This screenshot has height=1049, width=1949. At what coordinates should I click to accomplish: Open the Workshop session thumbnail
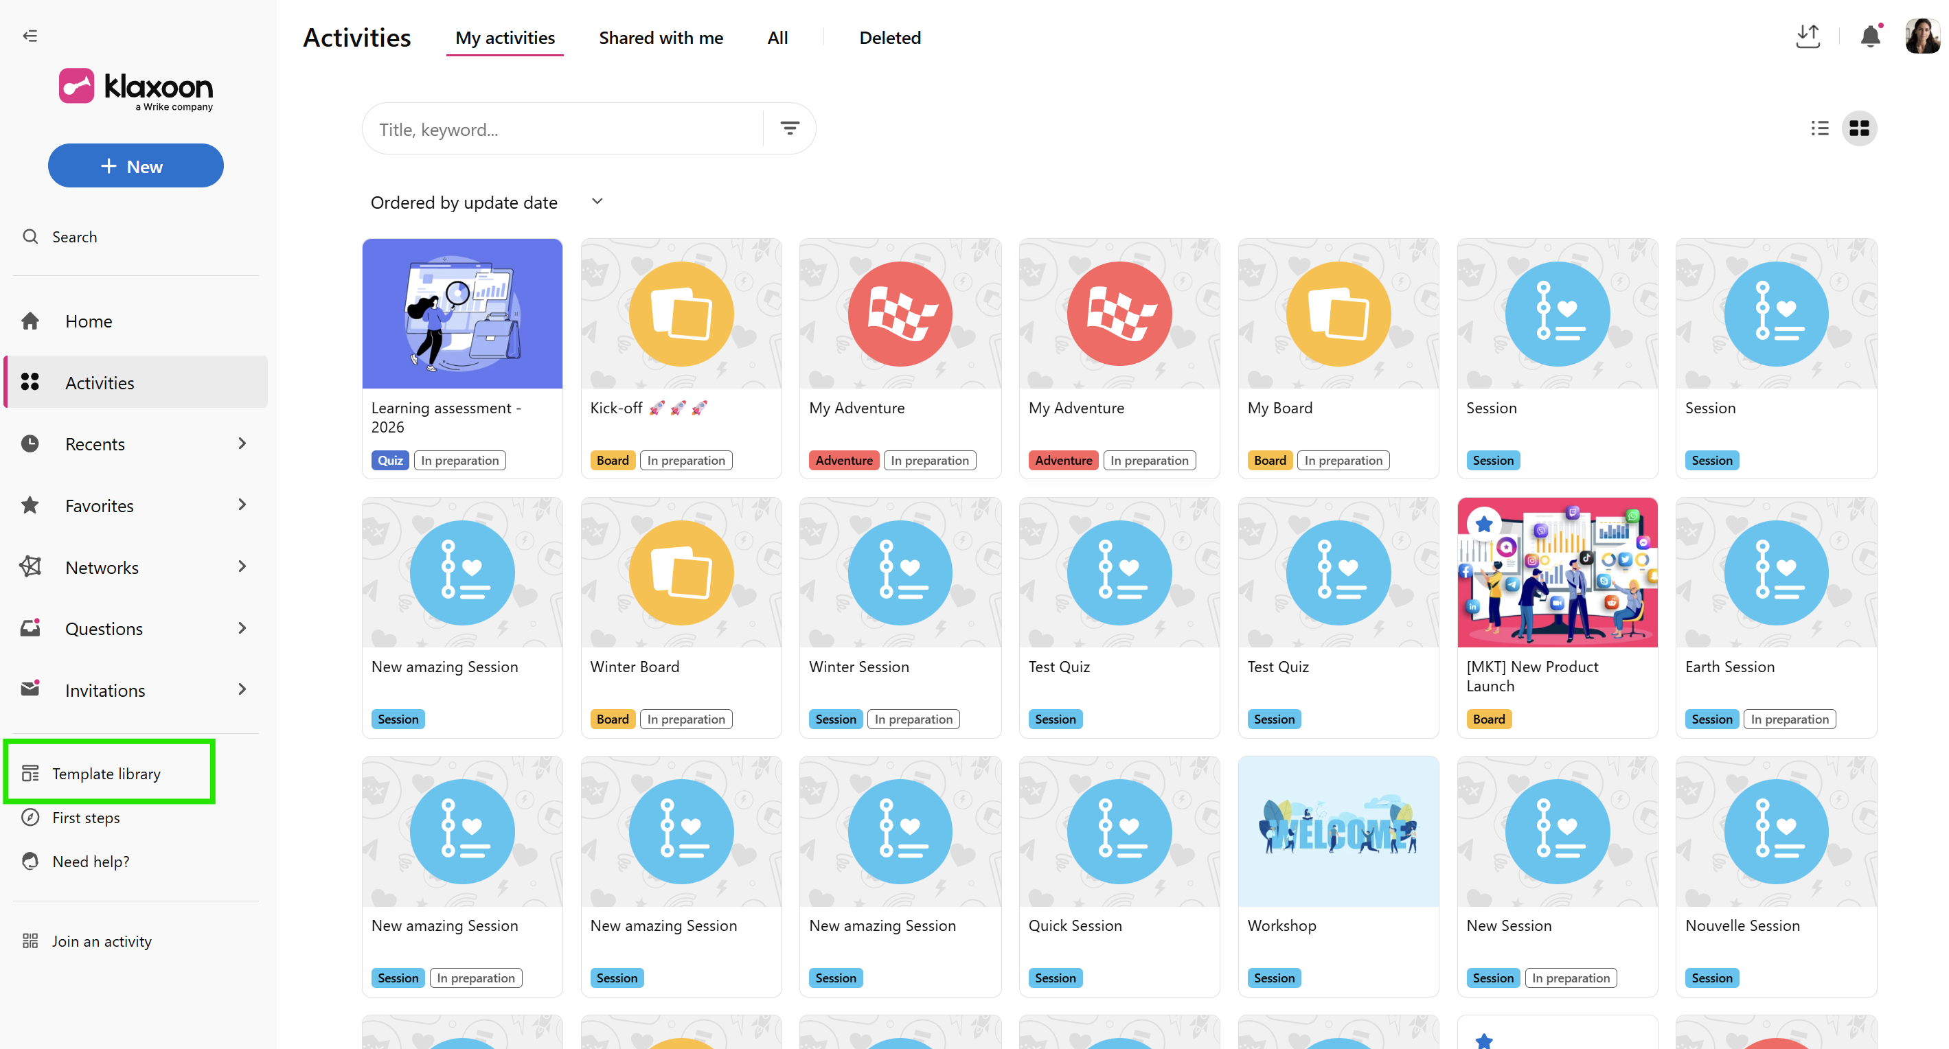pos(1338,831)
